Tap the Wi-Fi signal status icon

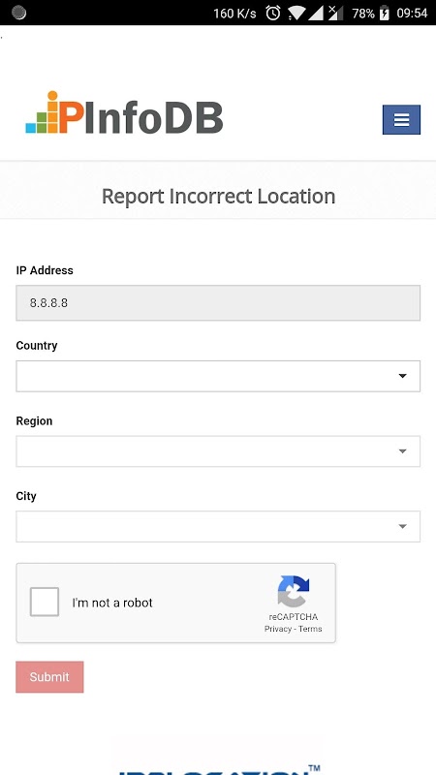point(296,14)
